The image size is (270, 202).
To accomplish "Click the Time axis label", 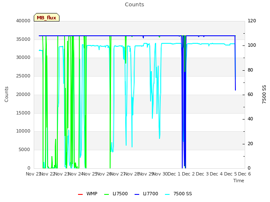I will 239,181.
